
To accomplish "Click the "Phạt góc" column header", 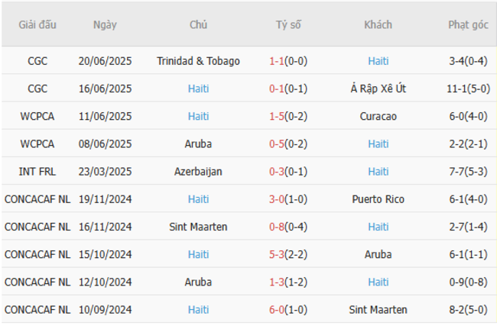I will pyautogui.click(x=468, y=24).
